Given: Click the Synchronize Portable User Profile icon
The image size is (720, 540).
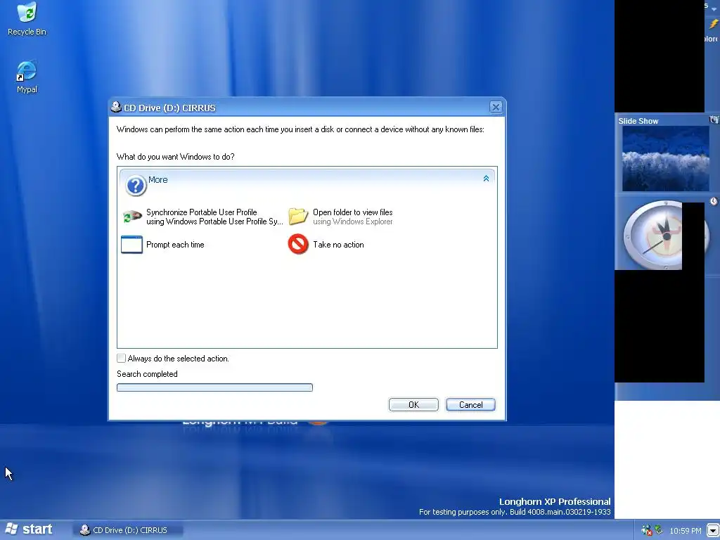Looking at the screenshot, I should tap(132, 217).
